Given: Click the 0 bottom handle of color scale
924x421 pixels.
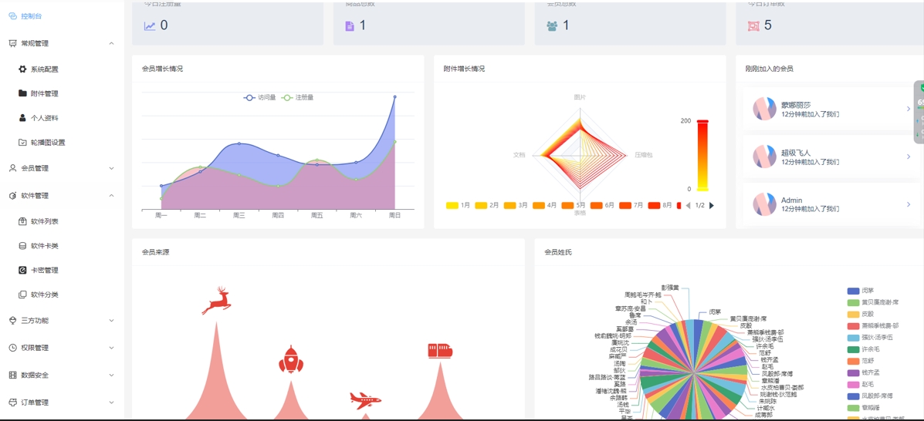Looking at the screenshot, I should tap(702, 189).
